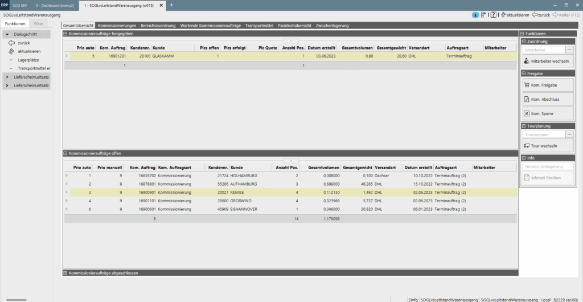This screenshot has height=302, width=583.
Task: Sort by Kom. Auftragsart column header
Action: pos(180,168)
